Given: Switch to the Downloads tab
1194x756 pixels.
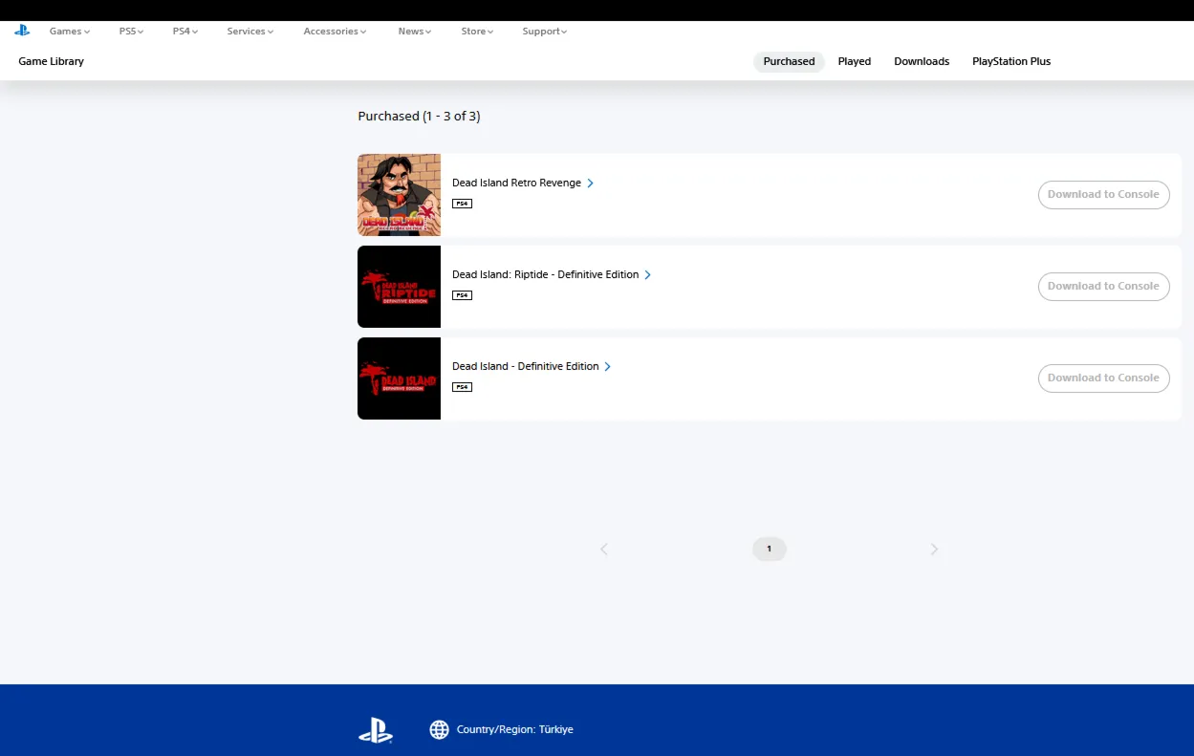Looking at the screenshot, I should pos(922,62).
